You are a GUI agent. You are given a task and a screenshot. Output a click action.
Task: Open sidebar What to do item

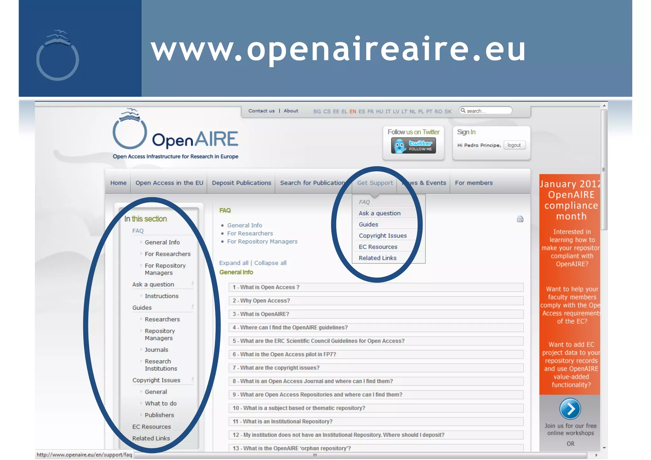click(161, 403)
